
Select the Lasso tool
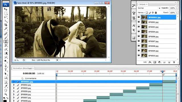[x=6, y=17]
